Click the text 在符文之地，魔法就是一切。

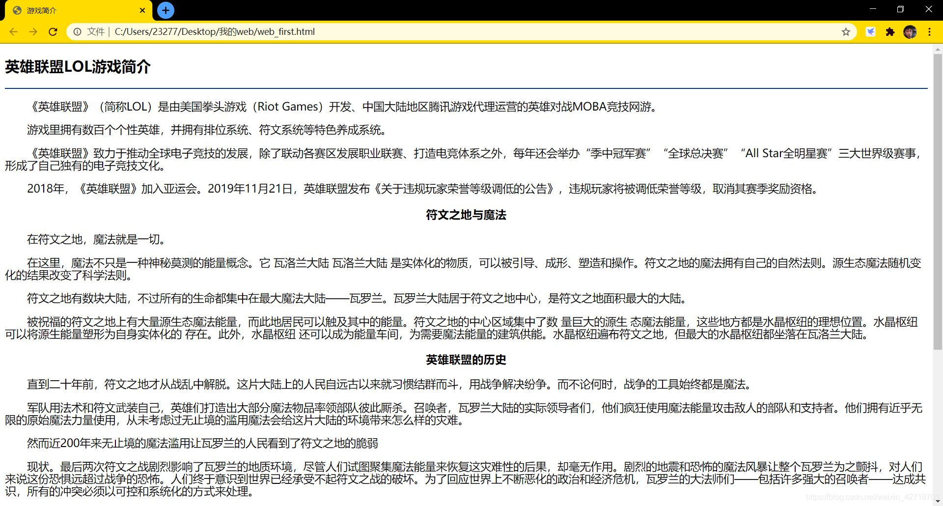(x=96, y=240)
